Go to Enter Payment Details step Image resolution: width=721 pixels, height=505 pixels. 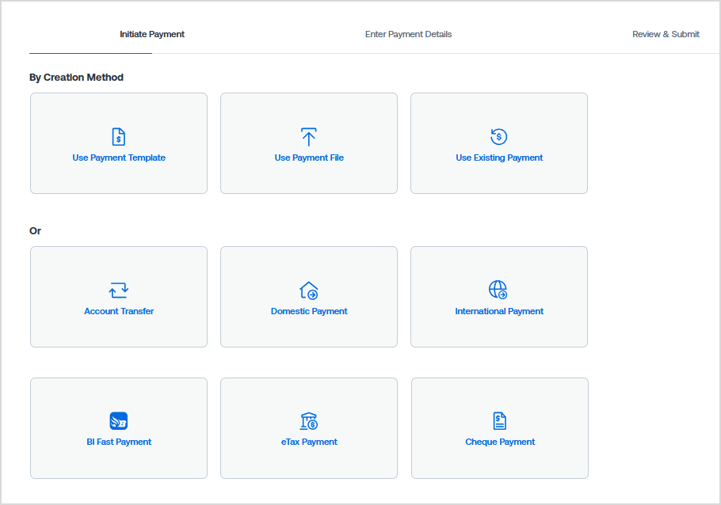pos(408,35)
